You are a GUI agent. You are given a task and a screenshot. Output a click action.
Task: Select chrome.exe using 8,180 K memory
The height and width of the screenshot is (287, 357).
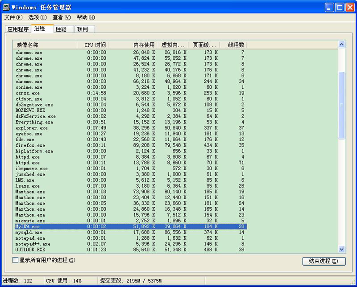tap(131, 76)
